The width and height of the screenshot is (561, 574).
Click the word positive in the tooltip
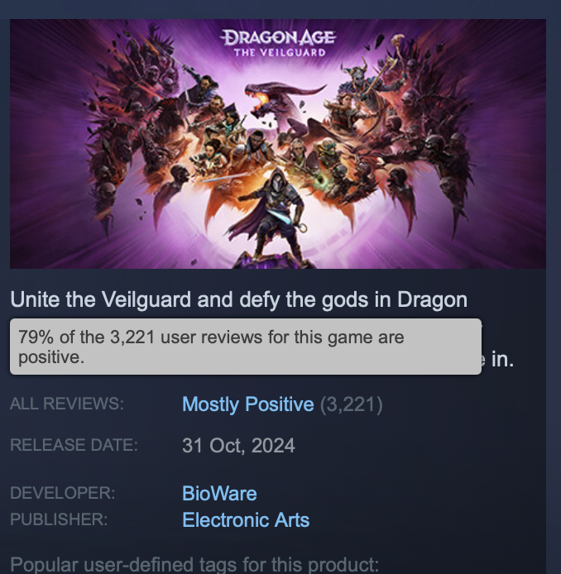pos(51,357)
